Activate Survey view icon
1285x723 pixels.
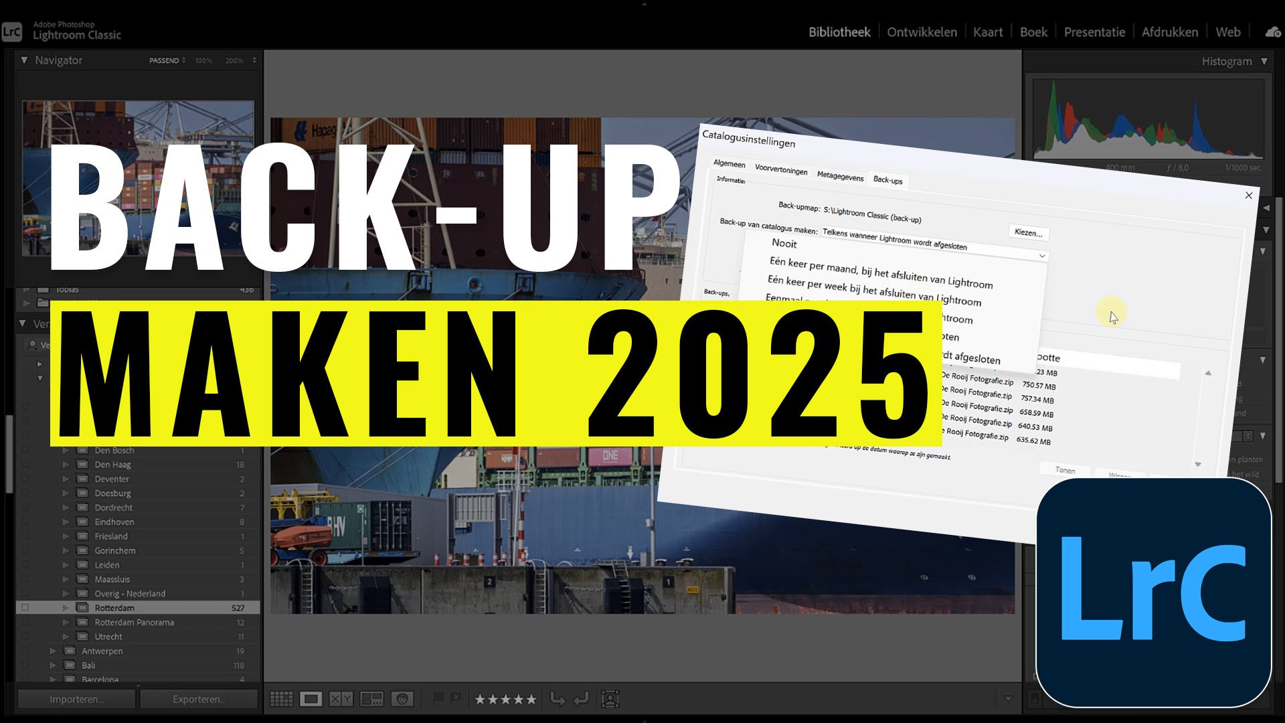click(372, 699)
